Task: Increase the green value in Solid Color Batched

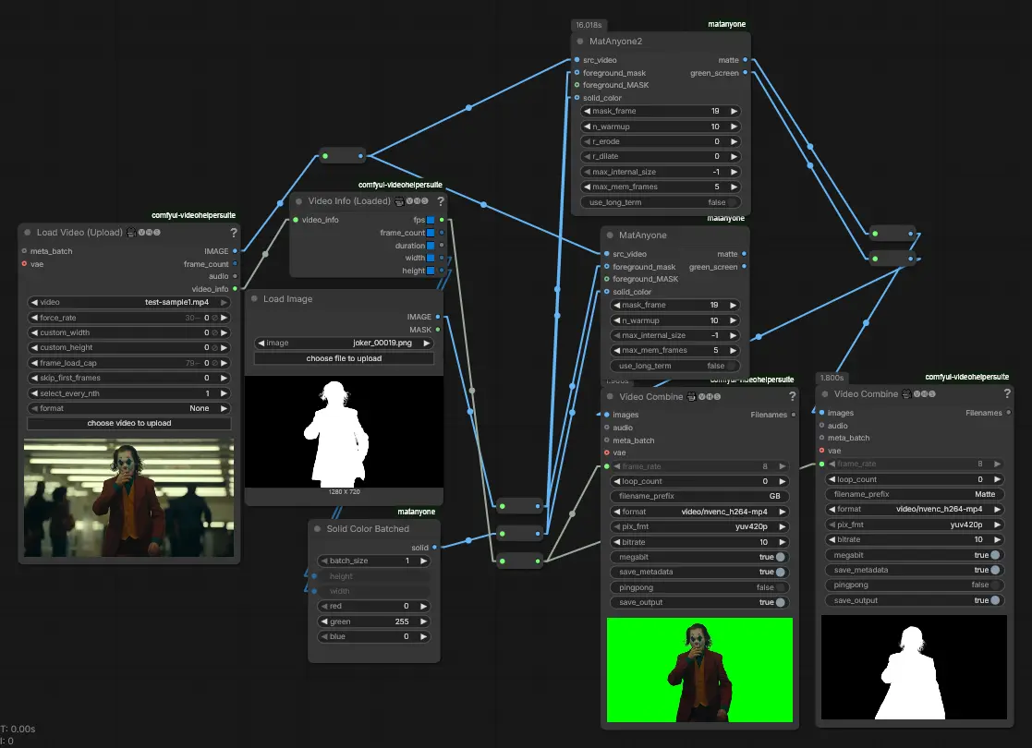Action: (x=424, y=621)
